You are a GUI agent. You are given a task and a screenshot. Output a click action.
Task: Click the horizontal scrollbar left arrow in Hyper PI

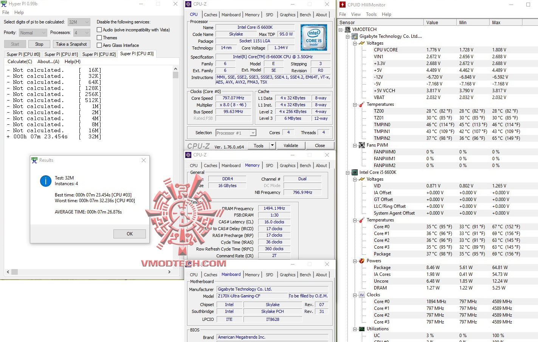click(x=8, y=272)
